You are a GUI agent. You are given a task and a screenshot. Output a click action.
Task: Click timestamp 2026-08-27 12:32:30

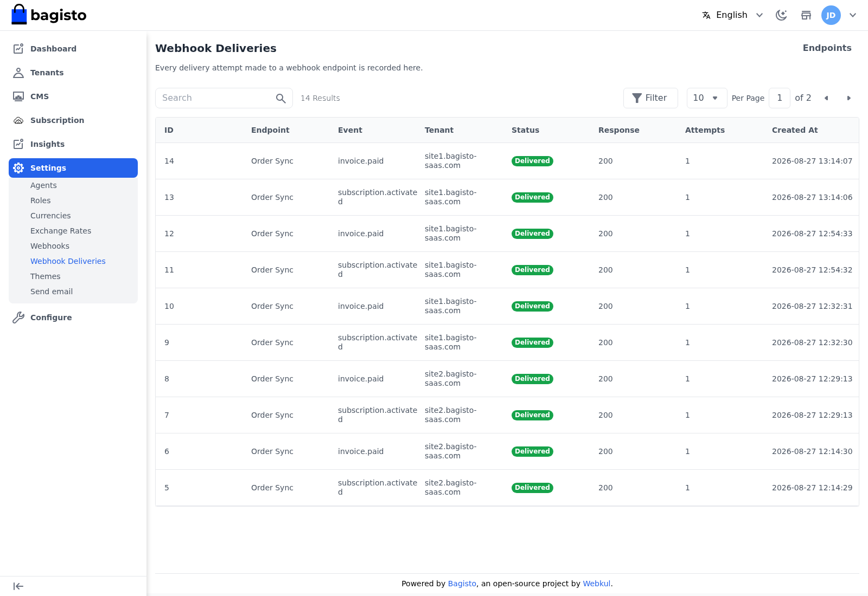tap(812, 342)
